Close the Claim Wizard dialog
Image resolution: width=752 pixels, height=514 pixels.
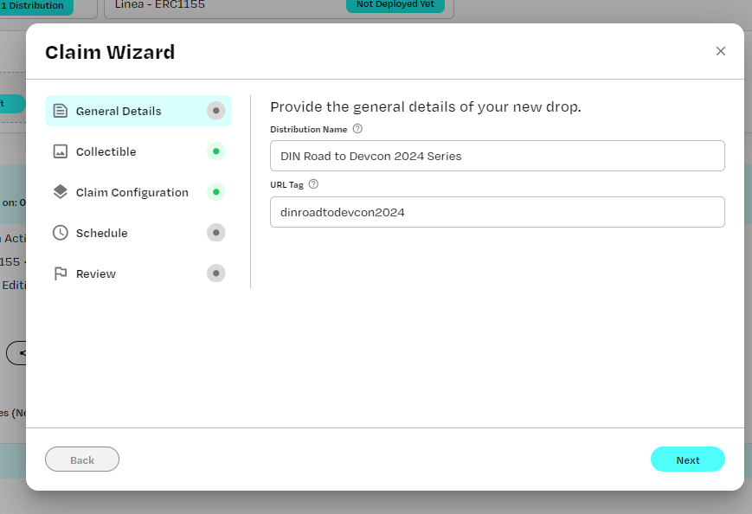pos(720,51)
